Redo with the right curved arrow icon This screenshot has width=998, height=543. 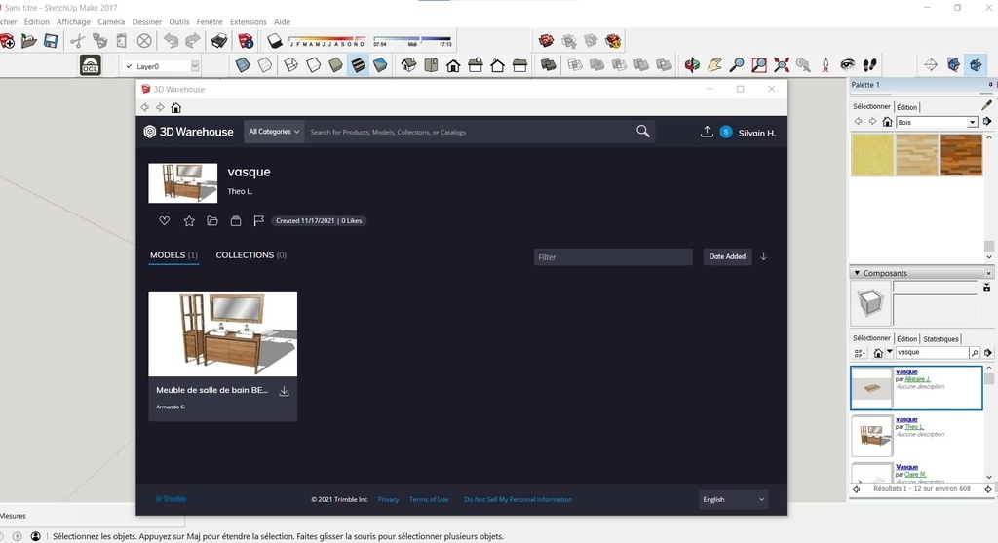(192, 41)
